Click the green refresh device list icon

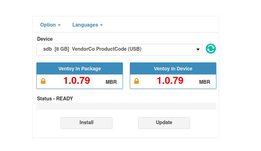pyautogui.click(x=211, y=49)
